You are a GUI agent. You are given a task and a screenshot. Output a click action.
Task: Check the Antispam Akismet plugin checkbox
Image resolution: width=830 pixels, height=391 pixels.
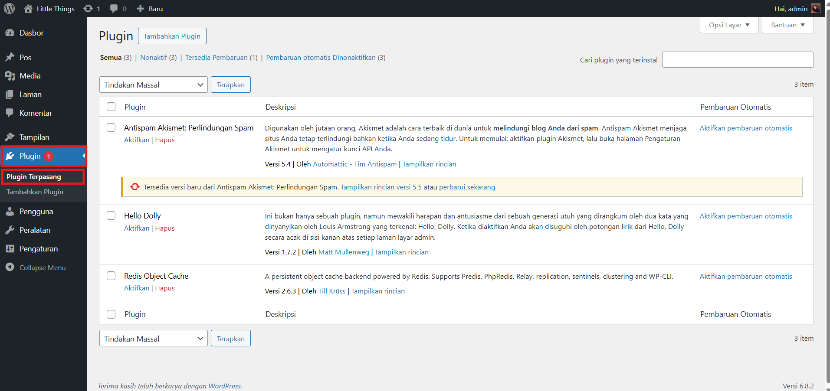111,127
